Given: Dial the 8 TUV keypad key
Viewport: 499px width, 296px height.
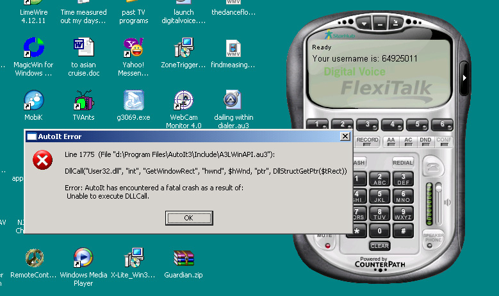Looking at the screenshot, I should pos(380,213).
